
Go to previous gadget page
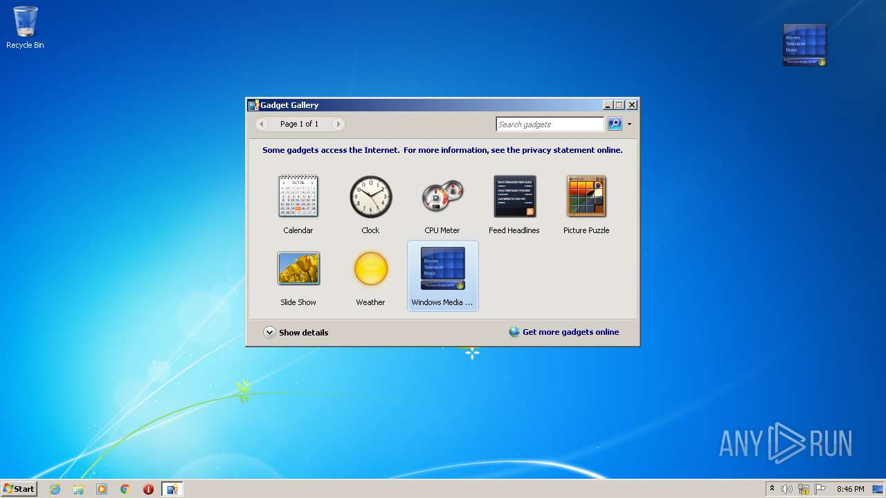click(262, 124)
